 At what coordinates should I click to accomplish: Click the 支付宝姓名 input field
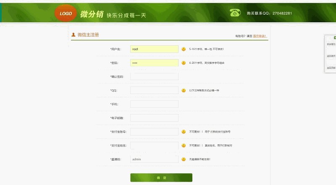tap(154, 146)
